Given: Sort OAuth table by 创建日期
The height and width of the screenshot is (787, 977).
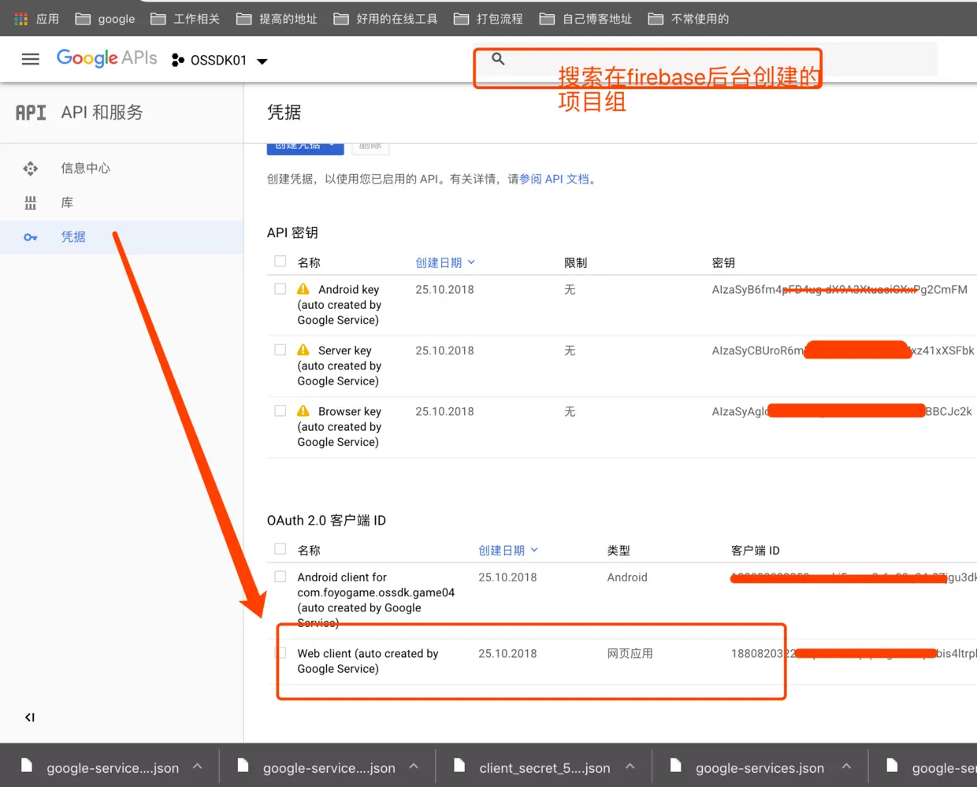Looking at the screenshot, I should (508, 550).
